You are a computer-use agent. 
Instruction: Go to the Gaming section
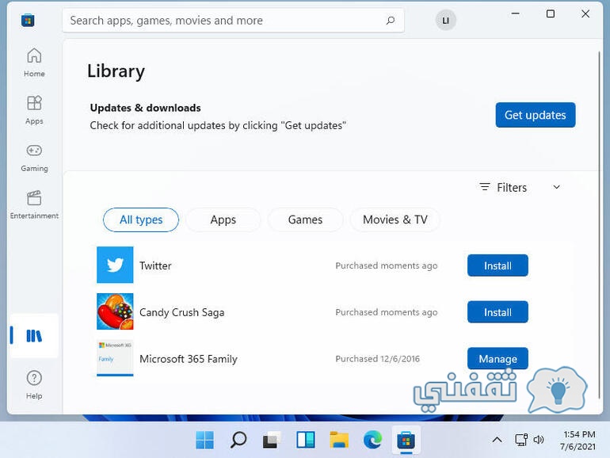34,158
